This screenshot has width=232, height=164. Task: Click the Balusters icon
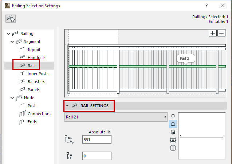22,82
